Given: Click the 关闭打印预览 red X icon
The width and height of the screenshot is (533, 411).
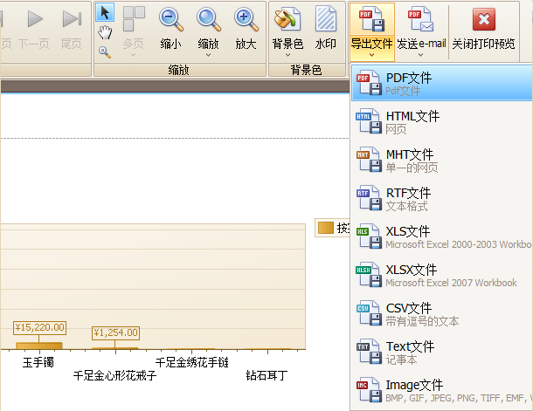Looking at the screenshot, I should coord(484,19).
